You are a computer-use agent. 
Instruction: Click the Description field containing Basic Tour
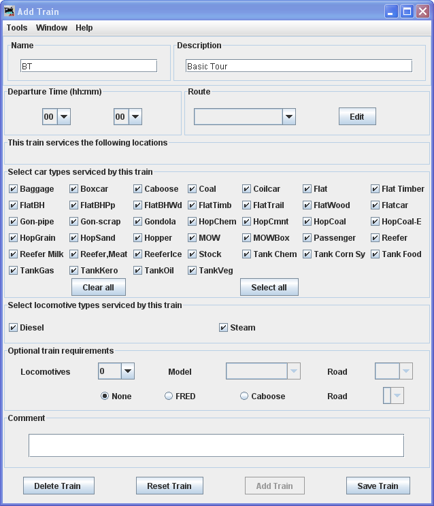point(299,66)
